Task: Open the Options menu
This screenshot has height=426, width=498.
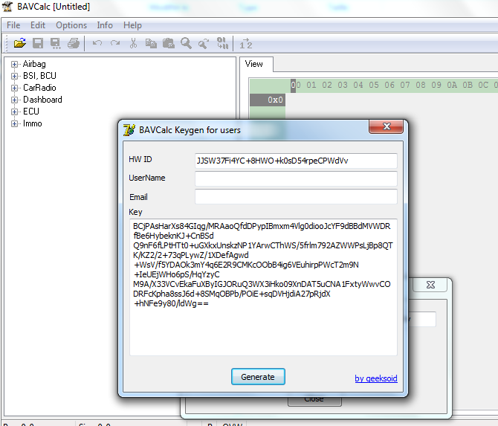Action: click(71, 25)
